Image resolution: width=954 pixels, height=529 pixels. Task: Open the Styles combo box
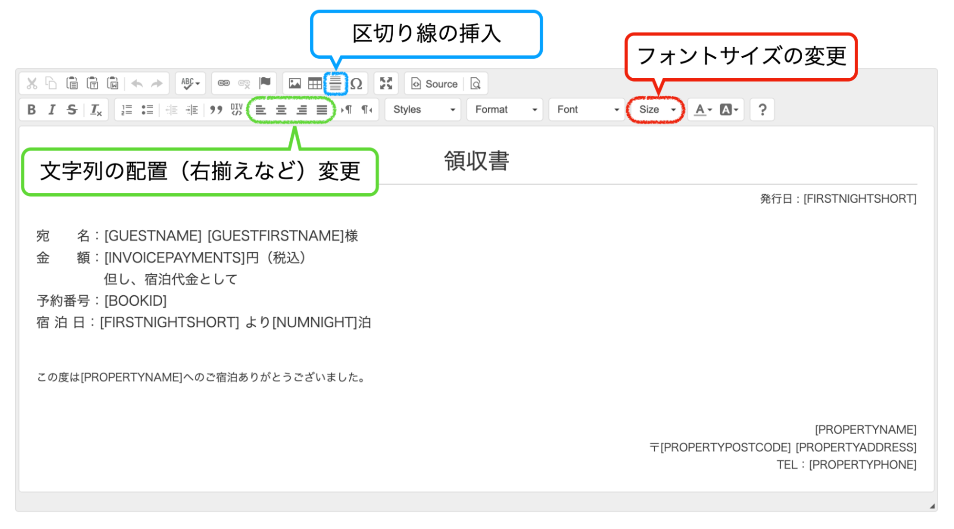point(423,110)
